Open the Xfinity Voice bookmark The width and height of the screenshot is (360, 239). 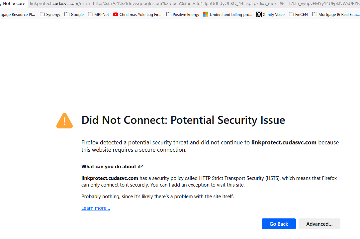270,14
